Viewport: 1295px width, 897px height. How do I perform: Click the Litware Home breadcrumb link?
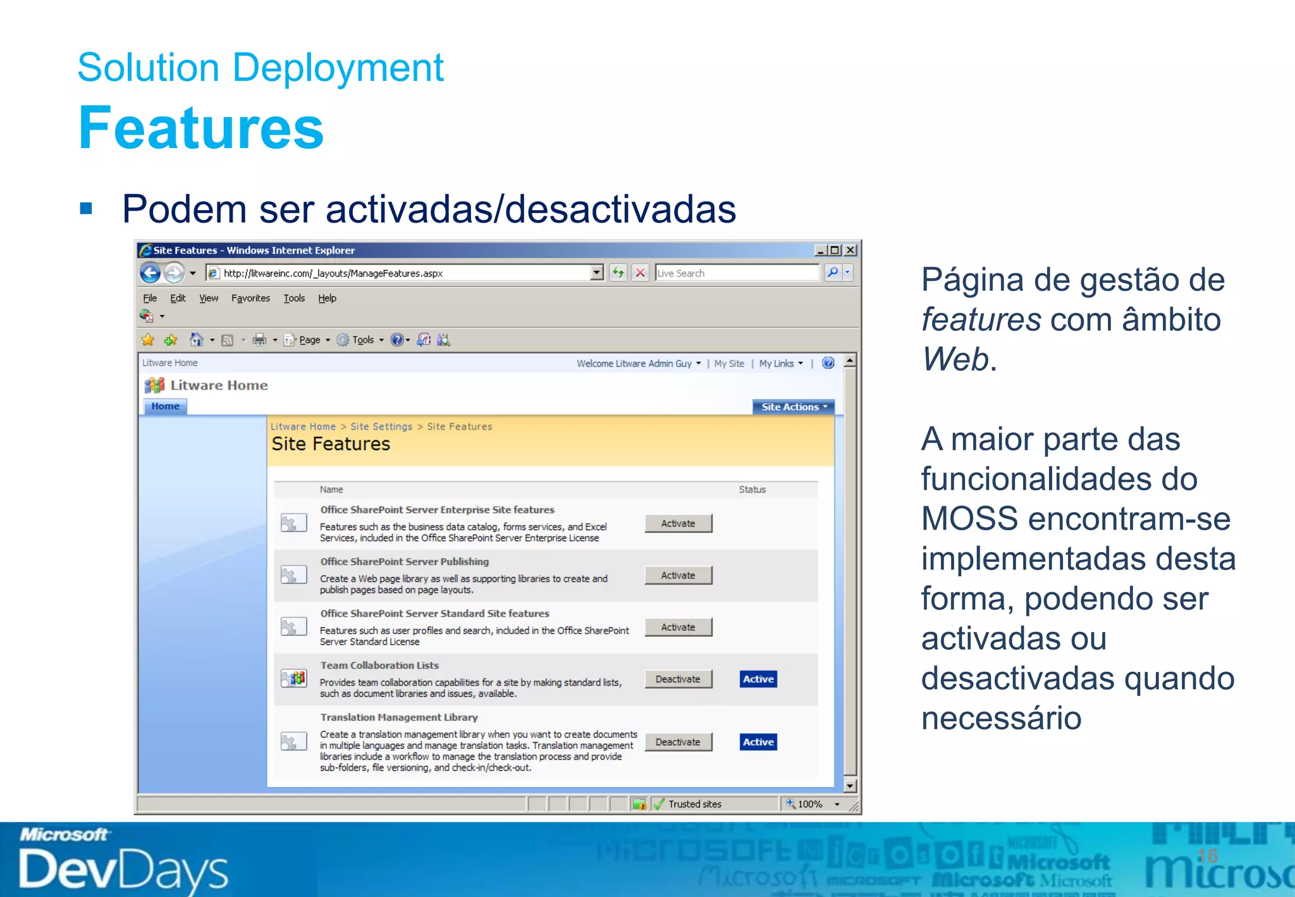[303, 427]
